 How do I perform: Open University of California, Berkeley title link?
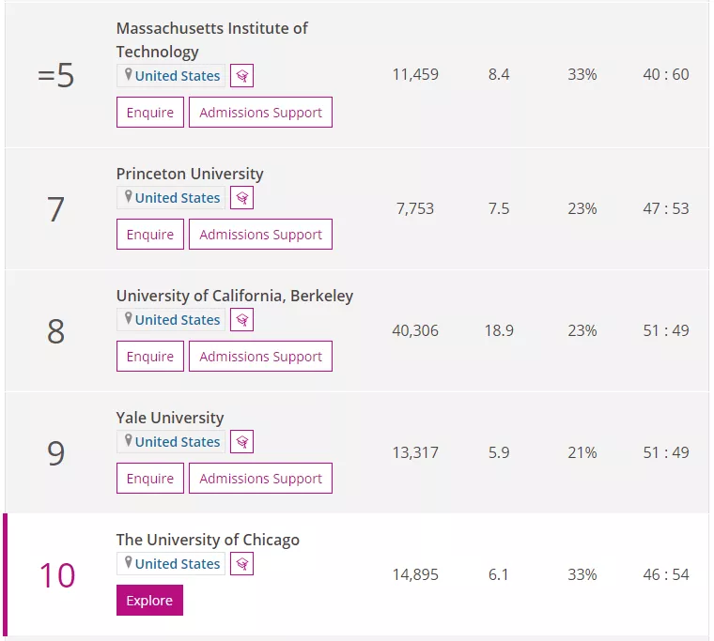click(x=235, y=296)
